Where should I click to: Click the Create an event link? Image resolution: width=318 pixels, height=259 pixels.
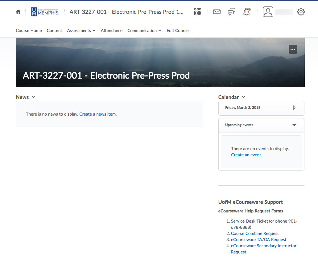(x=246, y=155)
